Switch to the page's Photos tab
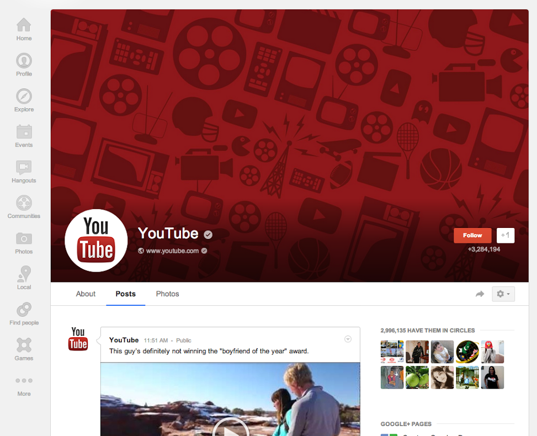 tap(167, 294)
